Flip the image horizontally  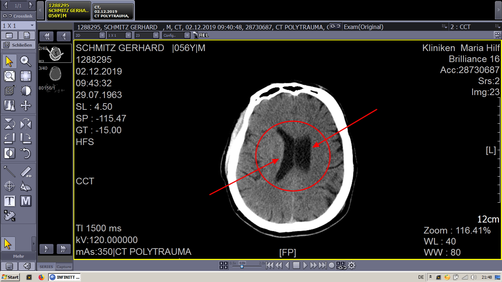[x=25, y=124]
